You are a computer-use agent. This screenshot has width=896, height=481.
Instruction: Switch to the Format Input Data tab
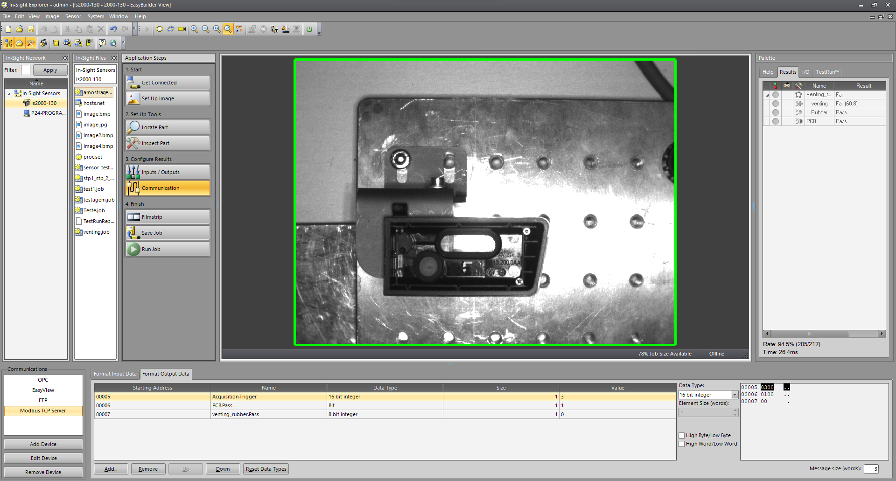pos(115,374)
